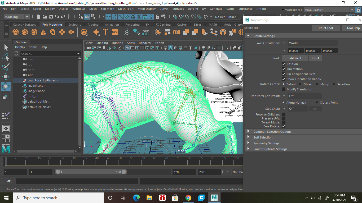
Task: Collapse the Rotate Settings section
Action: (x=248, y=36)
